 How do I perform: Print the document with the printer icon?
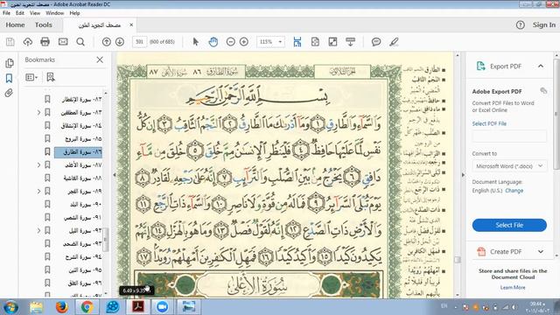(45, 42)
